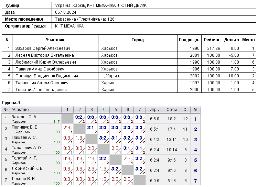Screen dimensions: 258x187
Task: Click participant Захаров Сергей Алексеевич
Action: (43, 48)
